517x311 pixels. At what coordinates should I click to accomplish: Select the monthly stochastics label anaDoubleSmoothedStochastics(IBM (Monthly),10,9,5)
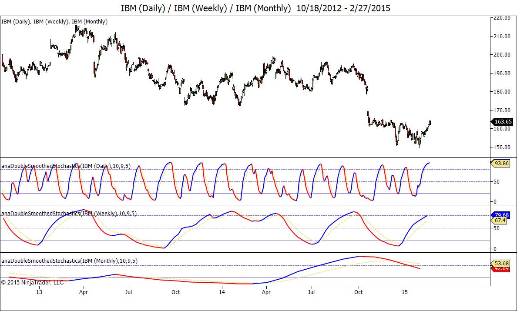[69, 261]
